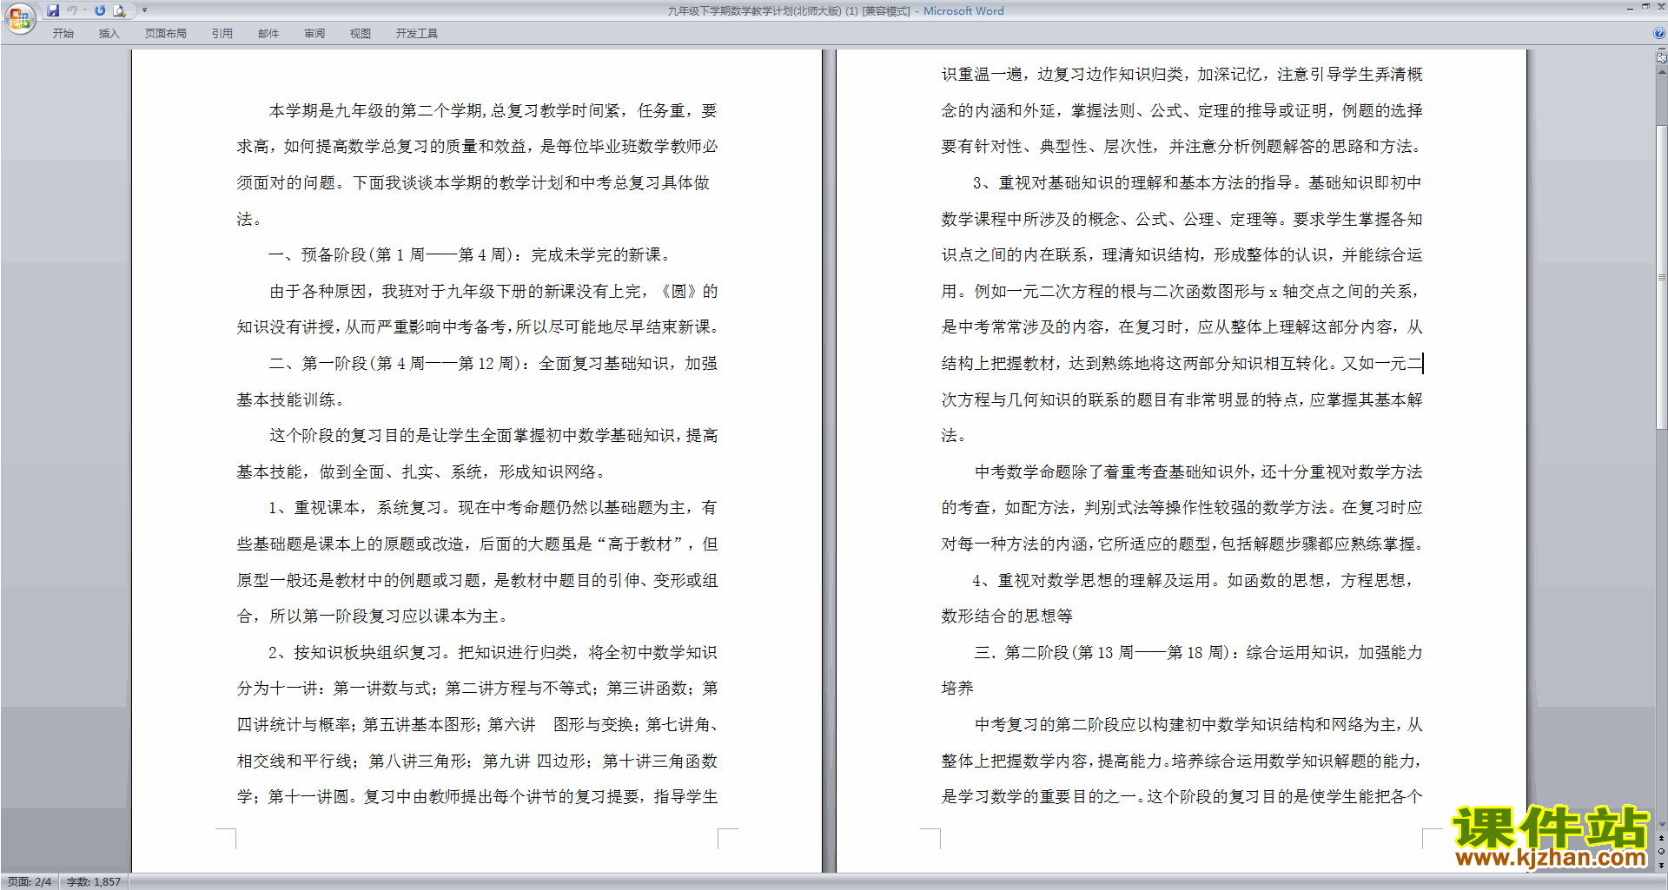Screen dimensions: 1668x890
Task: Click the first line 本学期是九年级的第二个学期
Action: tap(493, 110)
